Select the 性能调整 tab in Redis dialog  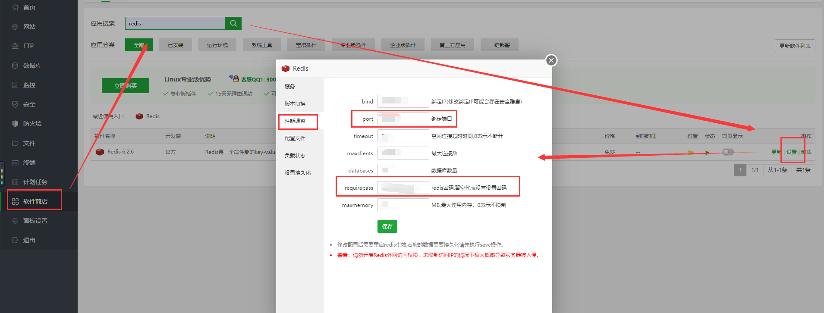(295, 121)
